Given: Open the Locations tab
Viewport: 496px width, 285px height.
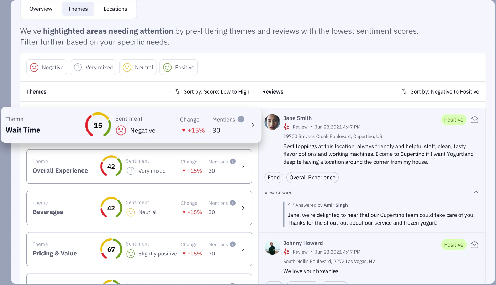Looking at the screenshot, I should pyautogui.click(x=115, y=9).
